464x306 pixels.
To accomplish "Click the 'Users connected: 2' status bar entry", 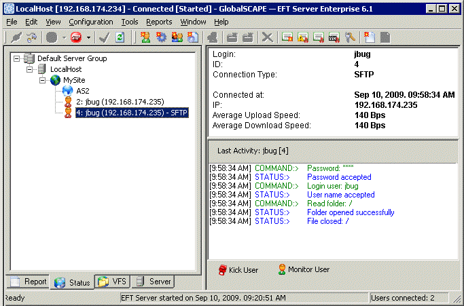I will pos(402,298).
